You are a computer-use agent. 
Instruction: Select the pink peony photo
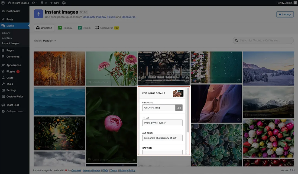click(x=112, y=125)
